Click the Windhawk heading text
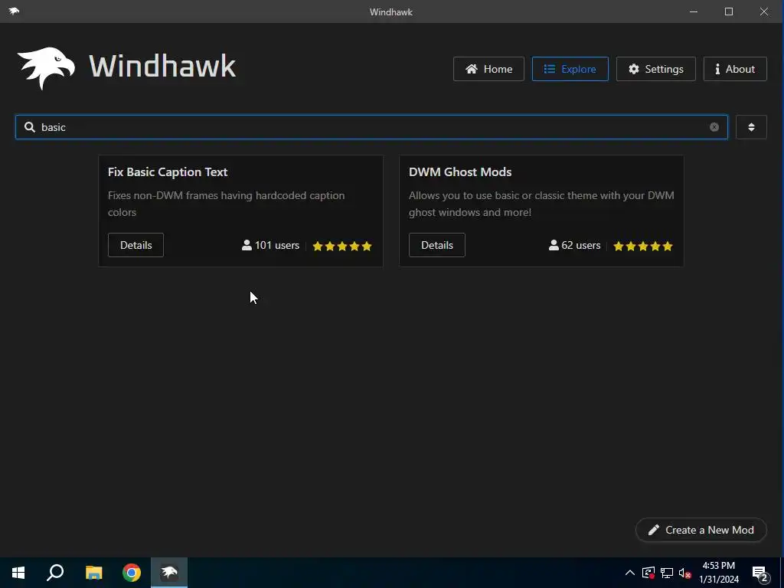Image resolution: width=784 pixels, height=588 pixels. 162,67
